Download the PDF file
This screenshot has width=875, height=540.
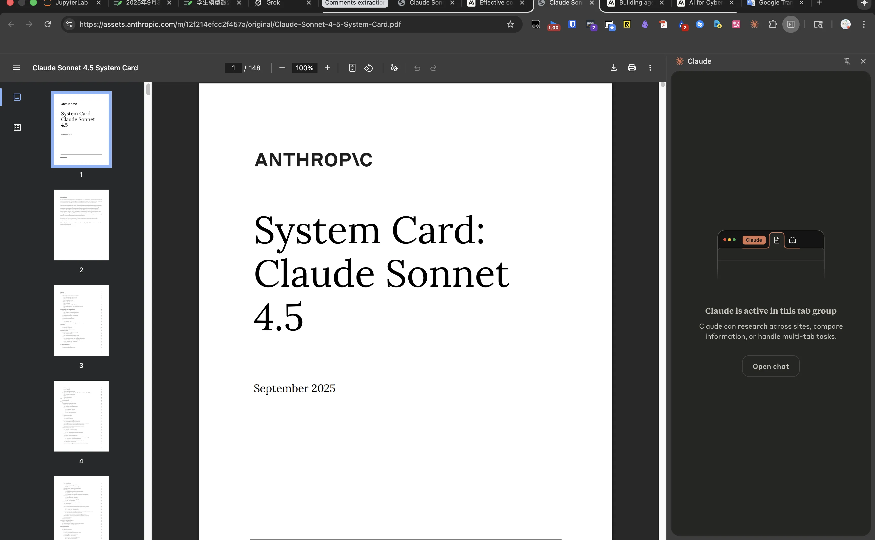pyautogui.click(x=614, y=68)
